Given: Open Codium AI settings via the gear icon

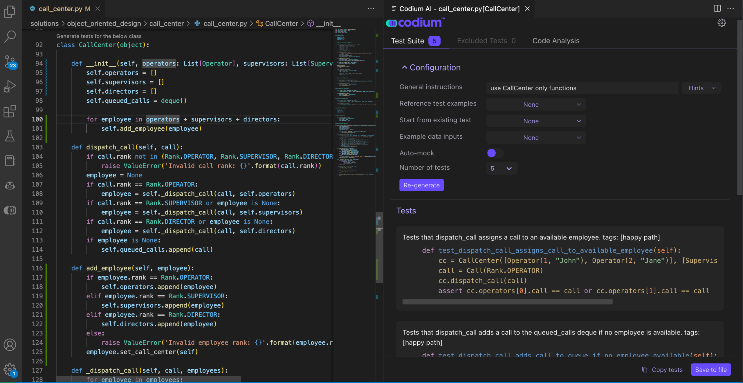Looking at the screenshot, I should 722,23.
